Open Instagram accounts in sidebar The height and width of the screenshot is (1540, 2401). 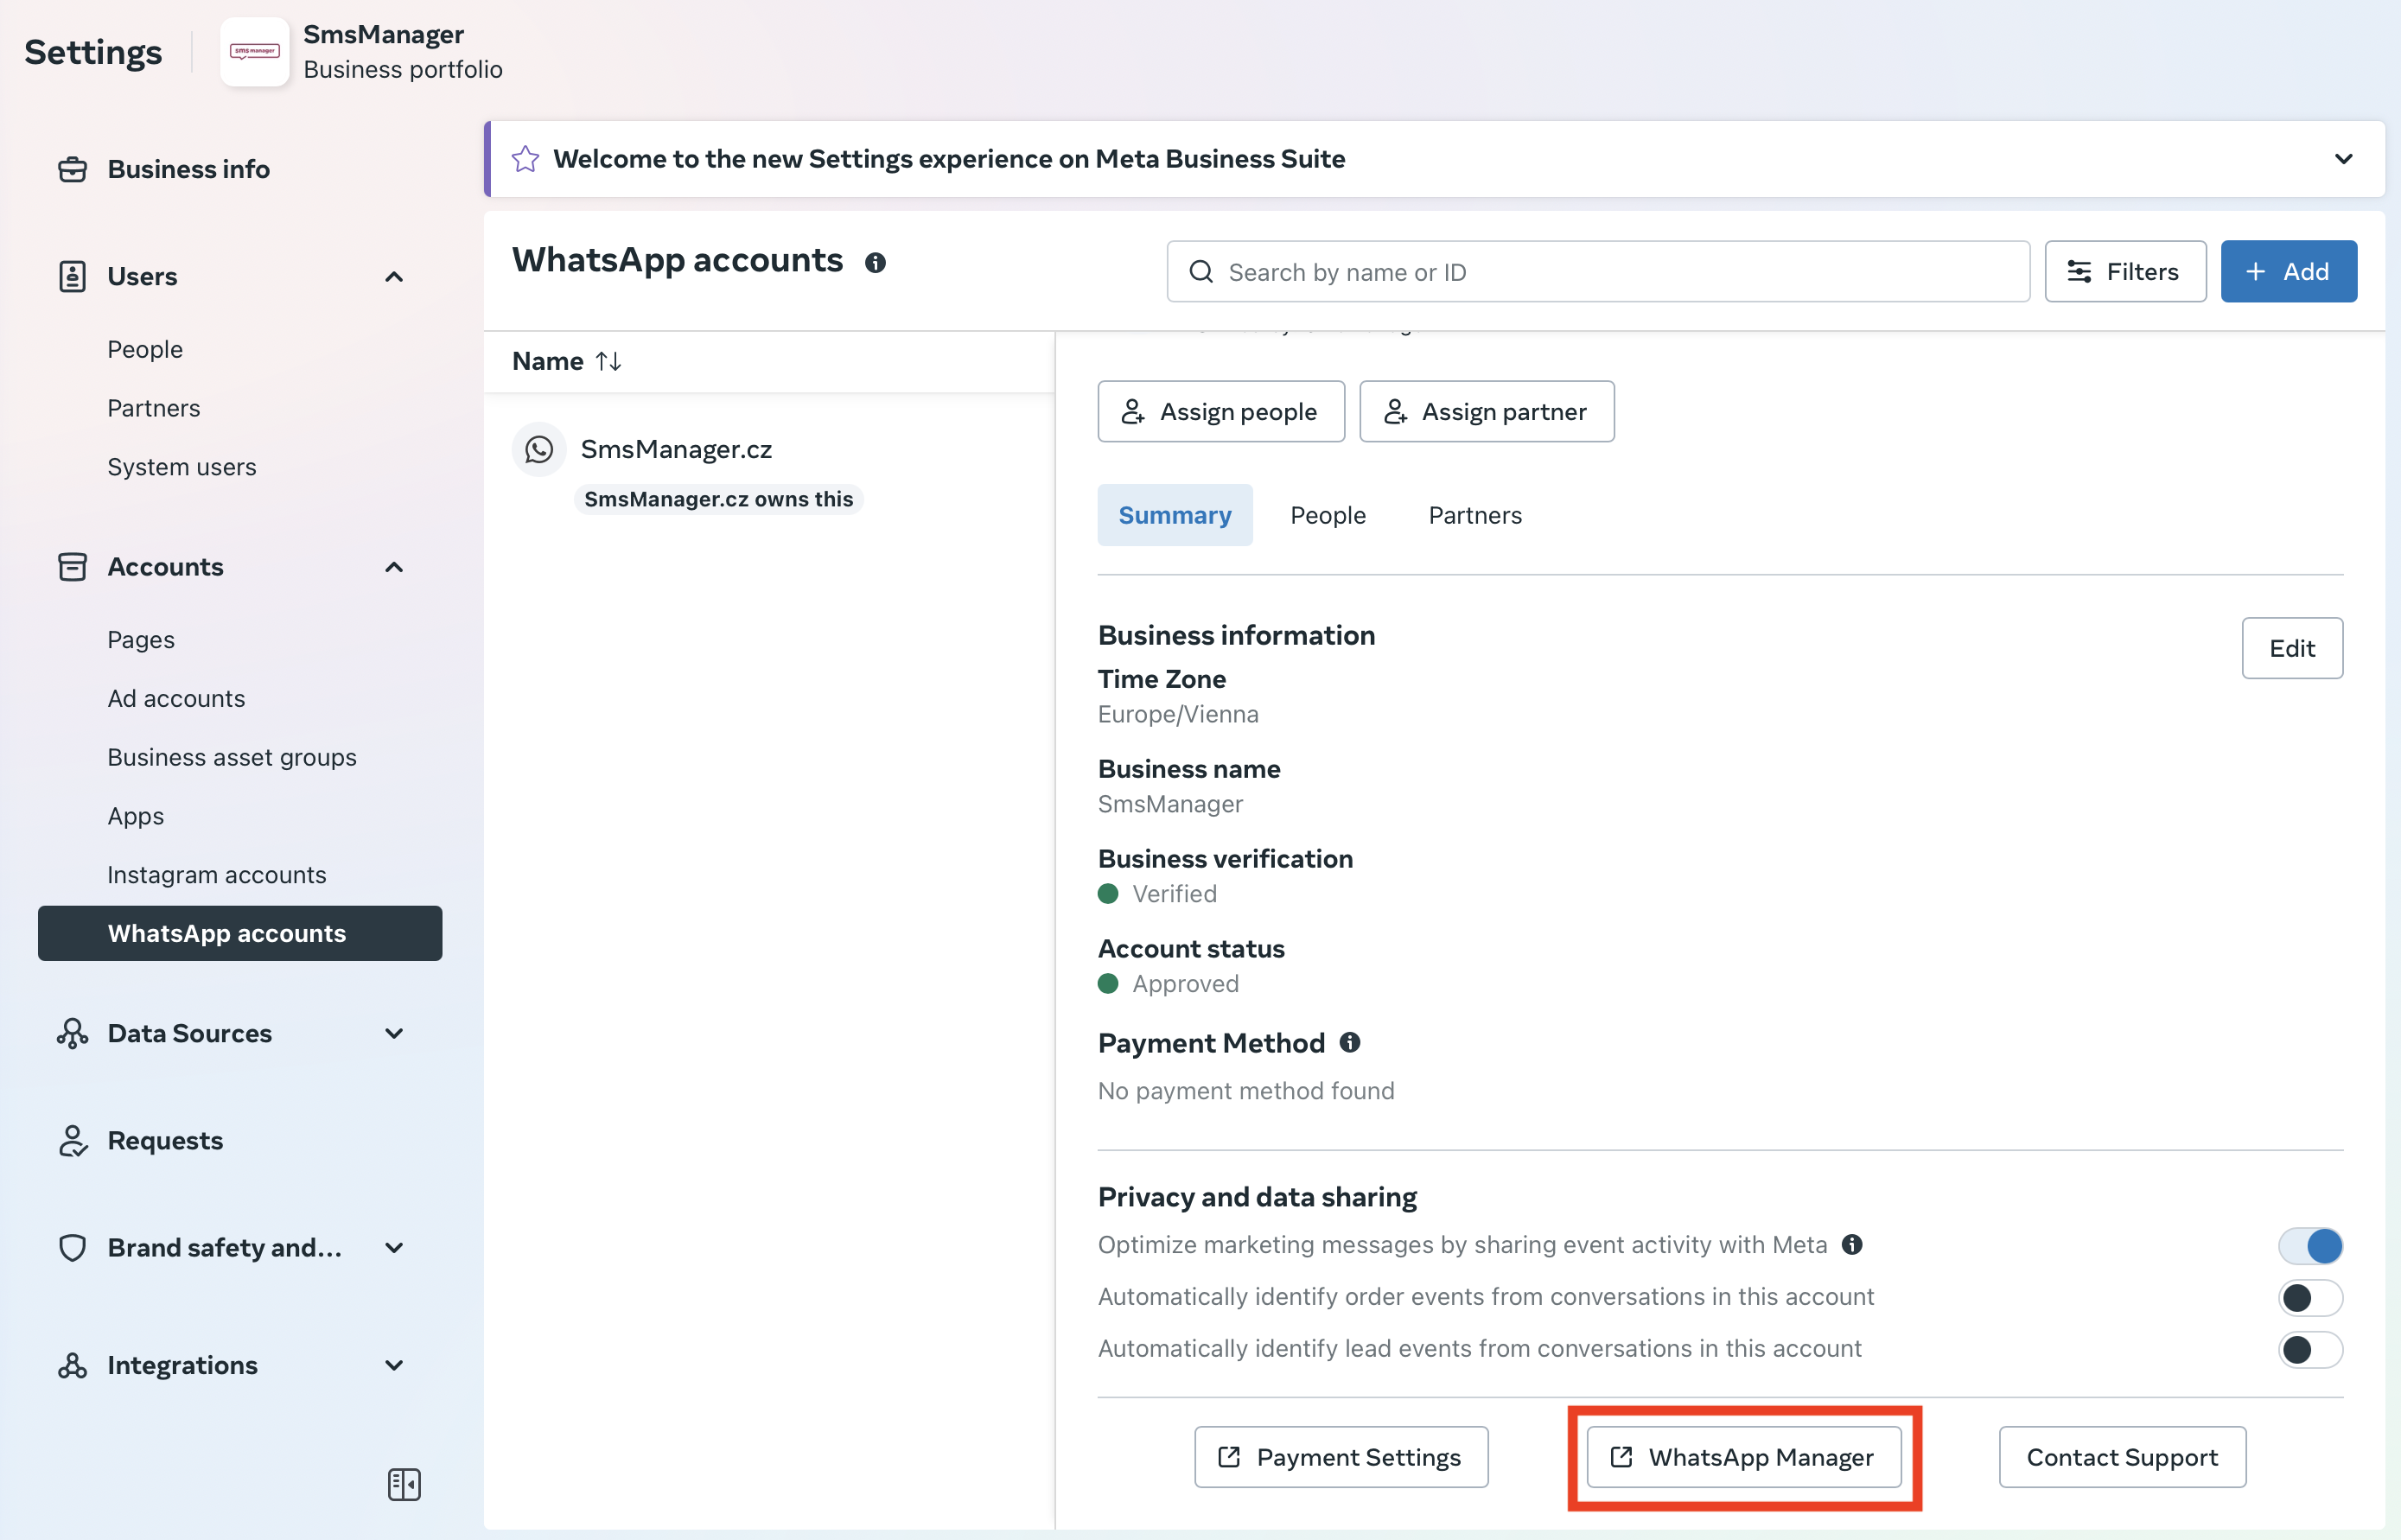[x=216, y=875]
